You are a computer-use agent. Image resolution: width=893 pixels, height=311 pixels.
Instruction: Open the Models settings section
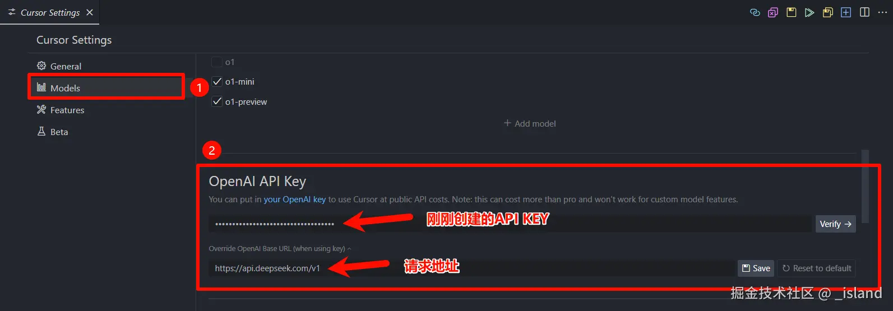pos(106,88)
